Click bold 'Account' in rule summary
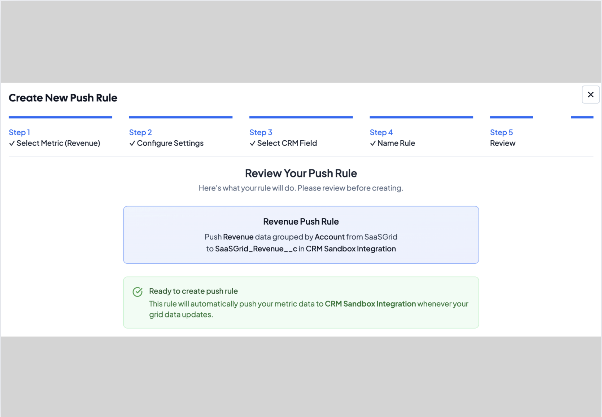 point(330,237)
